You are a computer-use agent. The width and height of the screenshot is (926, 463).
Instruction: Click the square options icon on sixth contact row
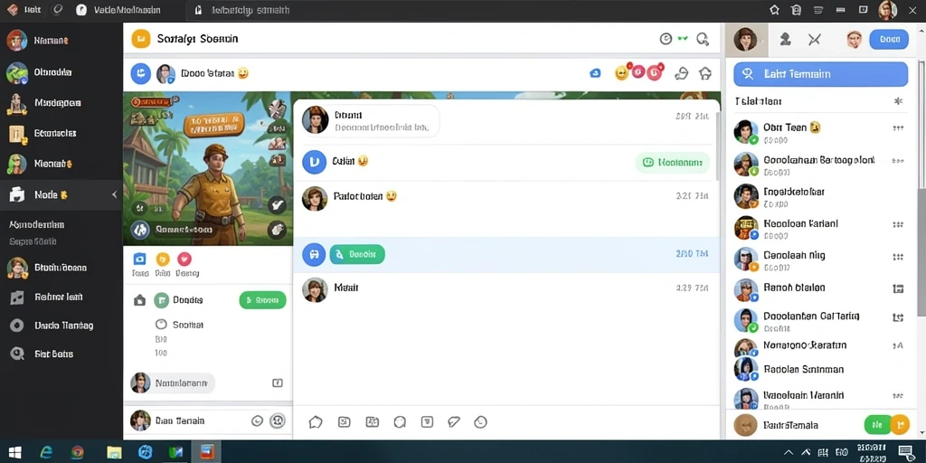(898, 288)
